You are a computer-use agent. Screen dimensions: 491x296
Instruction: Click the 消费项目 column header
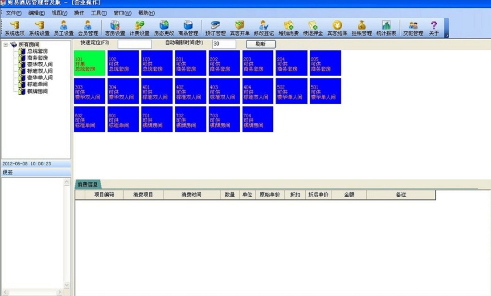point(144,194)
